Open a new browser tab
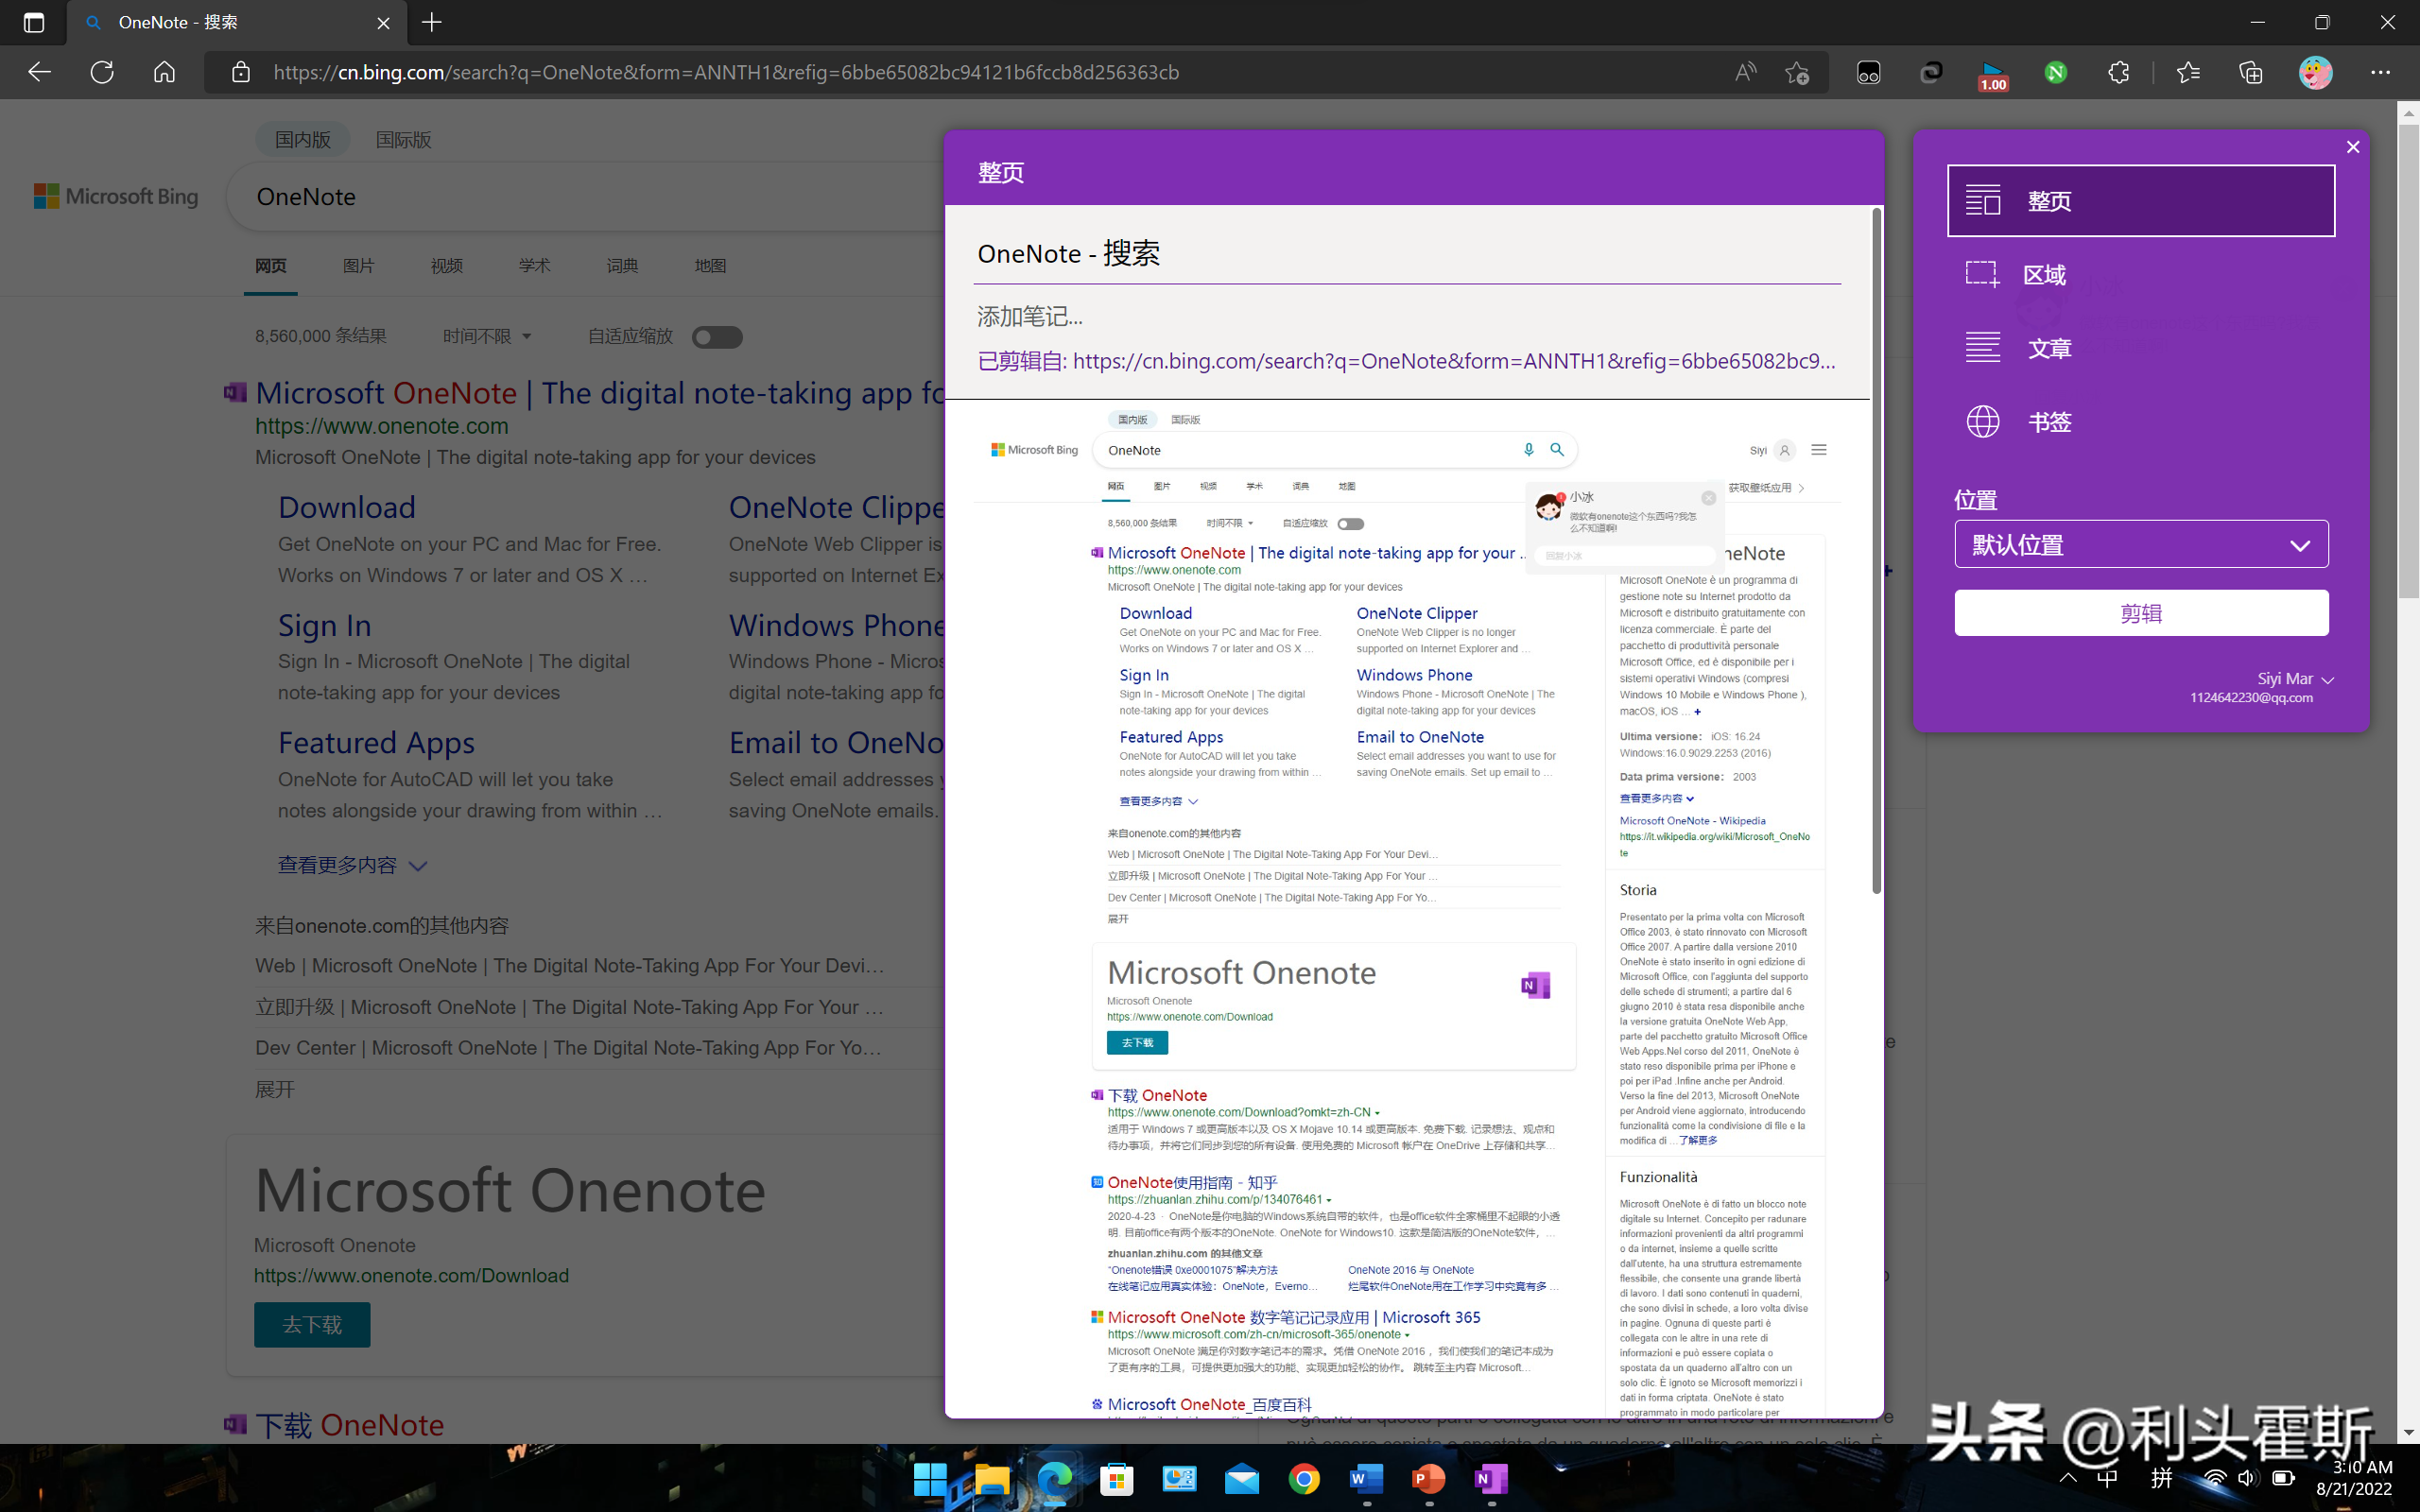The image size is (2420, 1512). click(x=432, y=22)
